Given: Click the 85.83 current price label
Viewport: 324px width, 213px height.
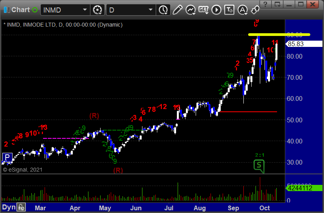Looking at the screenshot, I should [x=304, y=44].
